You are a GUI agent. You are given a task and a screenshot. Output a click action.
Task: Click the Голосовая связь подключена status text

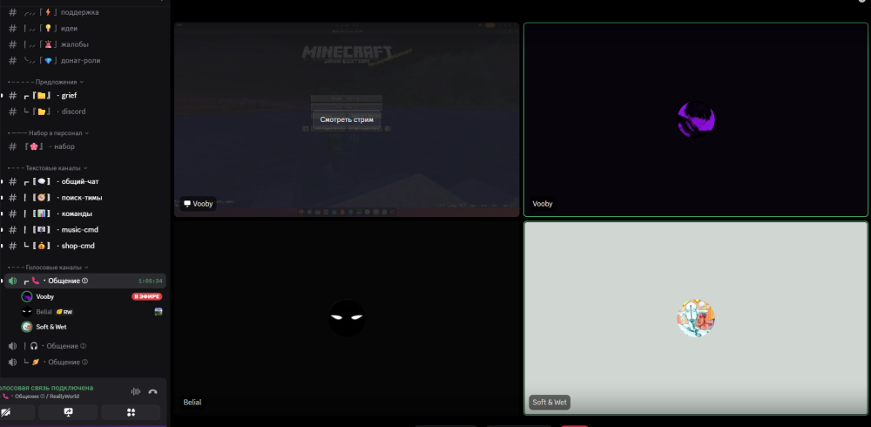point(47,388)
